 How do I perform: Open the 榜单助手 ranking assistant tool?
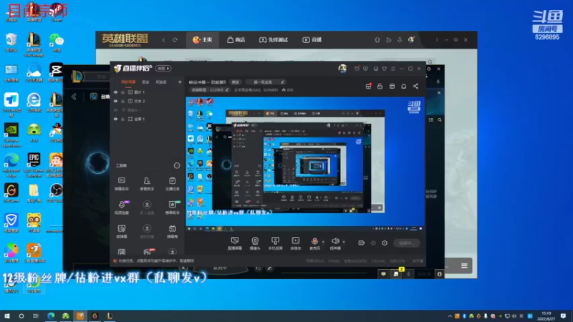tap(172, 208)
